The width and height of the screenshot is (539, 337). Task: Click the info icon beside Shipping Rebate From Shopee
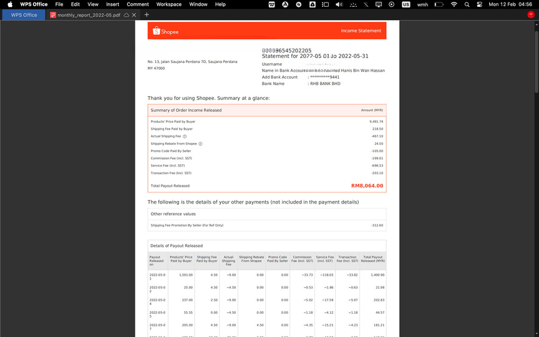[x=200, y=144]
